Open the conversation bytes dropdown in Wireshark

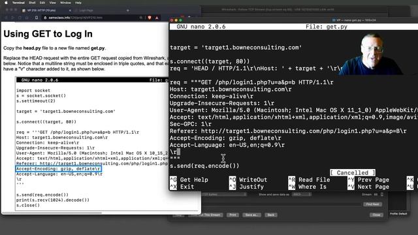(223, 195)
